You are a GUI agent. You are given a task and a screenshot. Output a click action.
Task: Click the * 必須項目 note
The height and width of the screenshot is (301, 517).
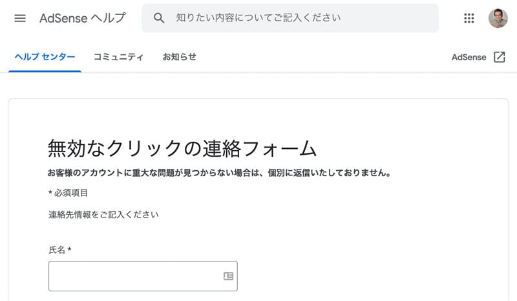coord(68,193)
